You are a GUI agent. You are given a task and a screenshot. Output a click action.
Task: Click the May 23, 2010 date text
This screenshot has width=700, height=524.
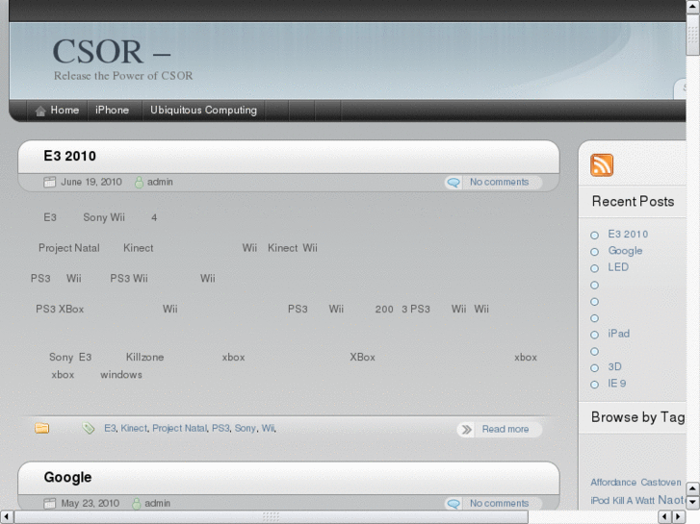coord(91,503)
